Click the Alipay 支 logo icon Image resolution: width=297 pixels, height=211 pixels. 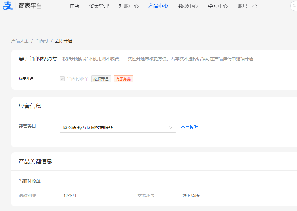pyautogui.click(x=8, y=6)
